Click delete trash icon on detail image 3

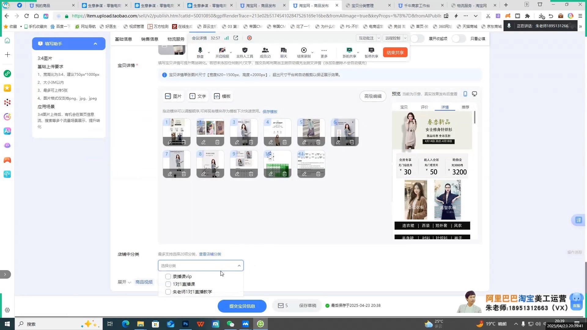tap(251, 142)
